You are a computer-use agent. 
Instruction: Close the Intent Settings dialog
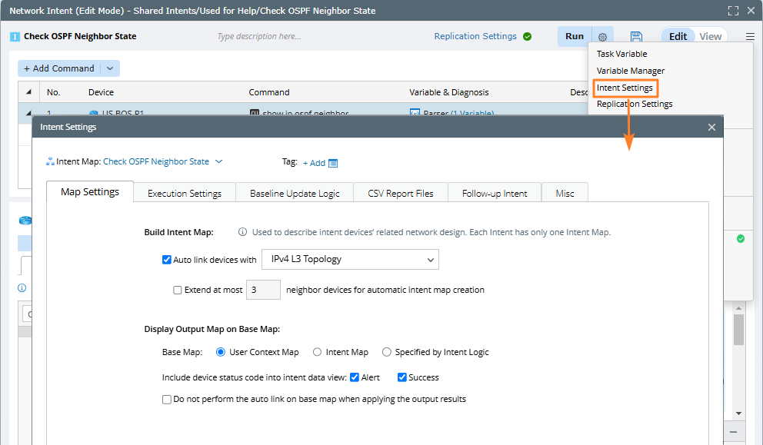[711, 127]
